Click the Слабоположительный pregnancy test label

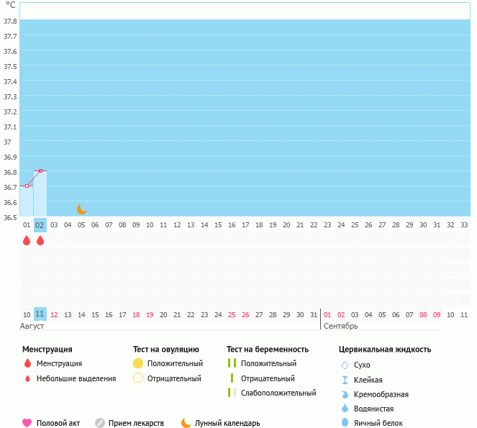(278, 393)
